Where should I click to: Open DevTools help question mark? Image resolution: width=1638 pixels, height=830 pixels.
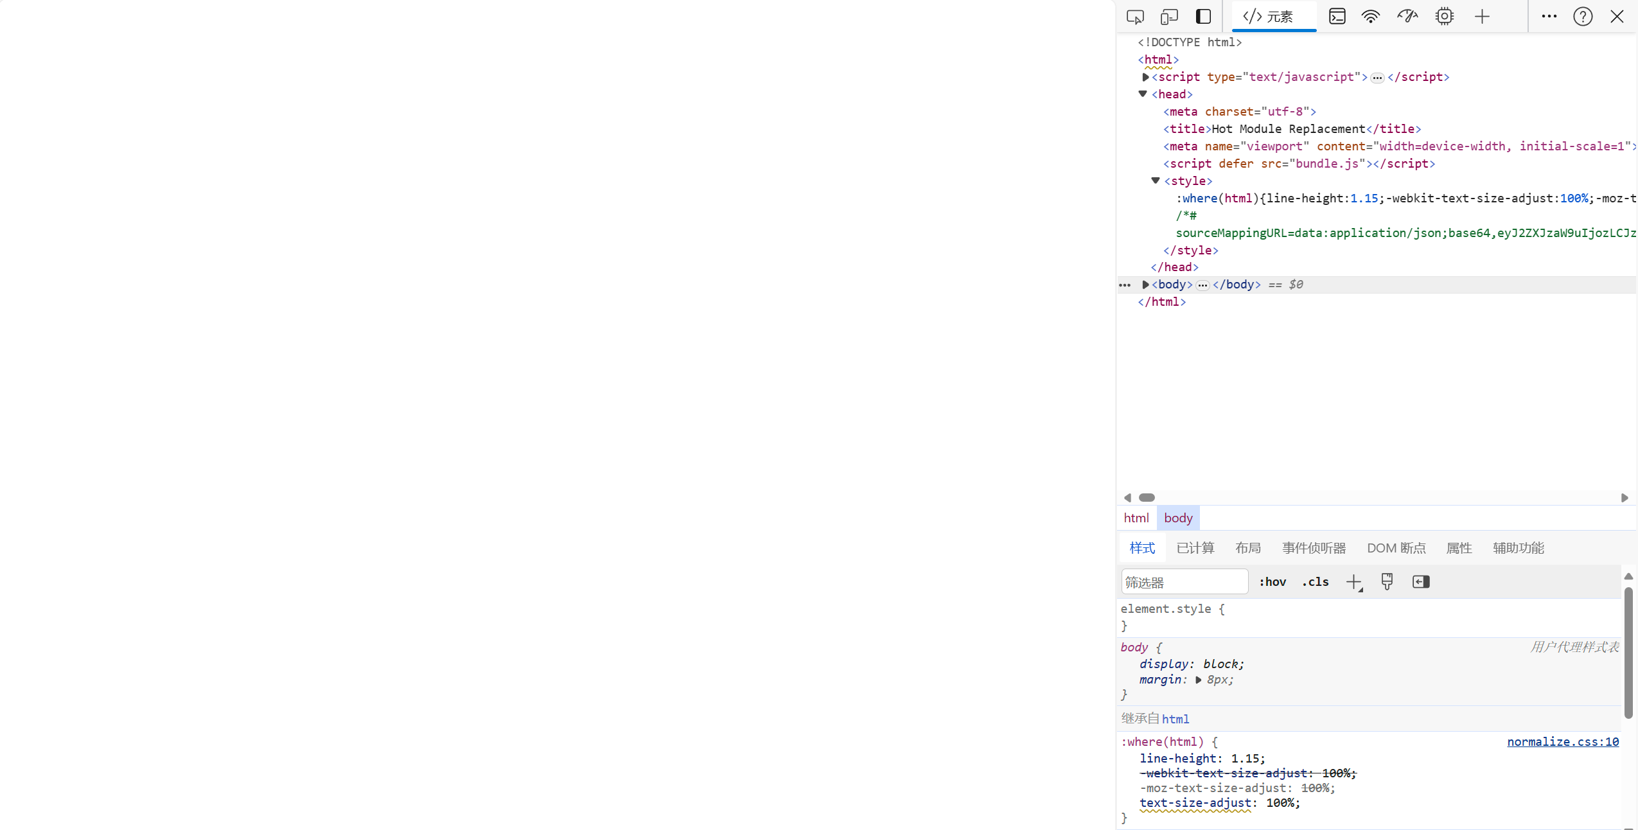pyautogui.click(x=1583, y=17)
